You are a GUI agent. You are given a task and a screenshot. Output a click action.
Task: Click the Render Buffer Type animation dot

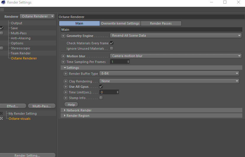tap(66, 74)
